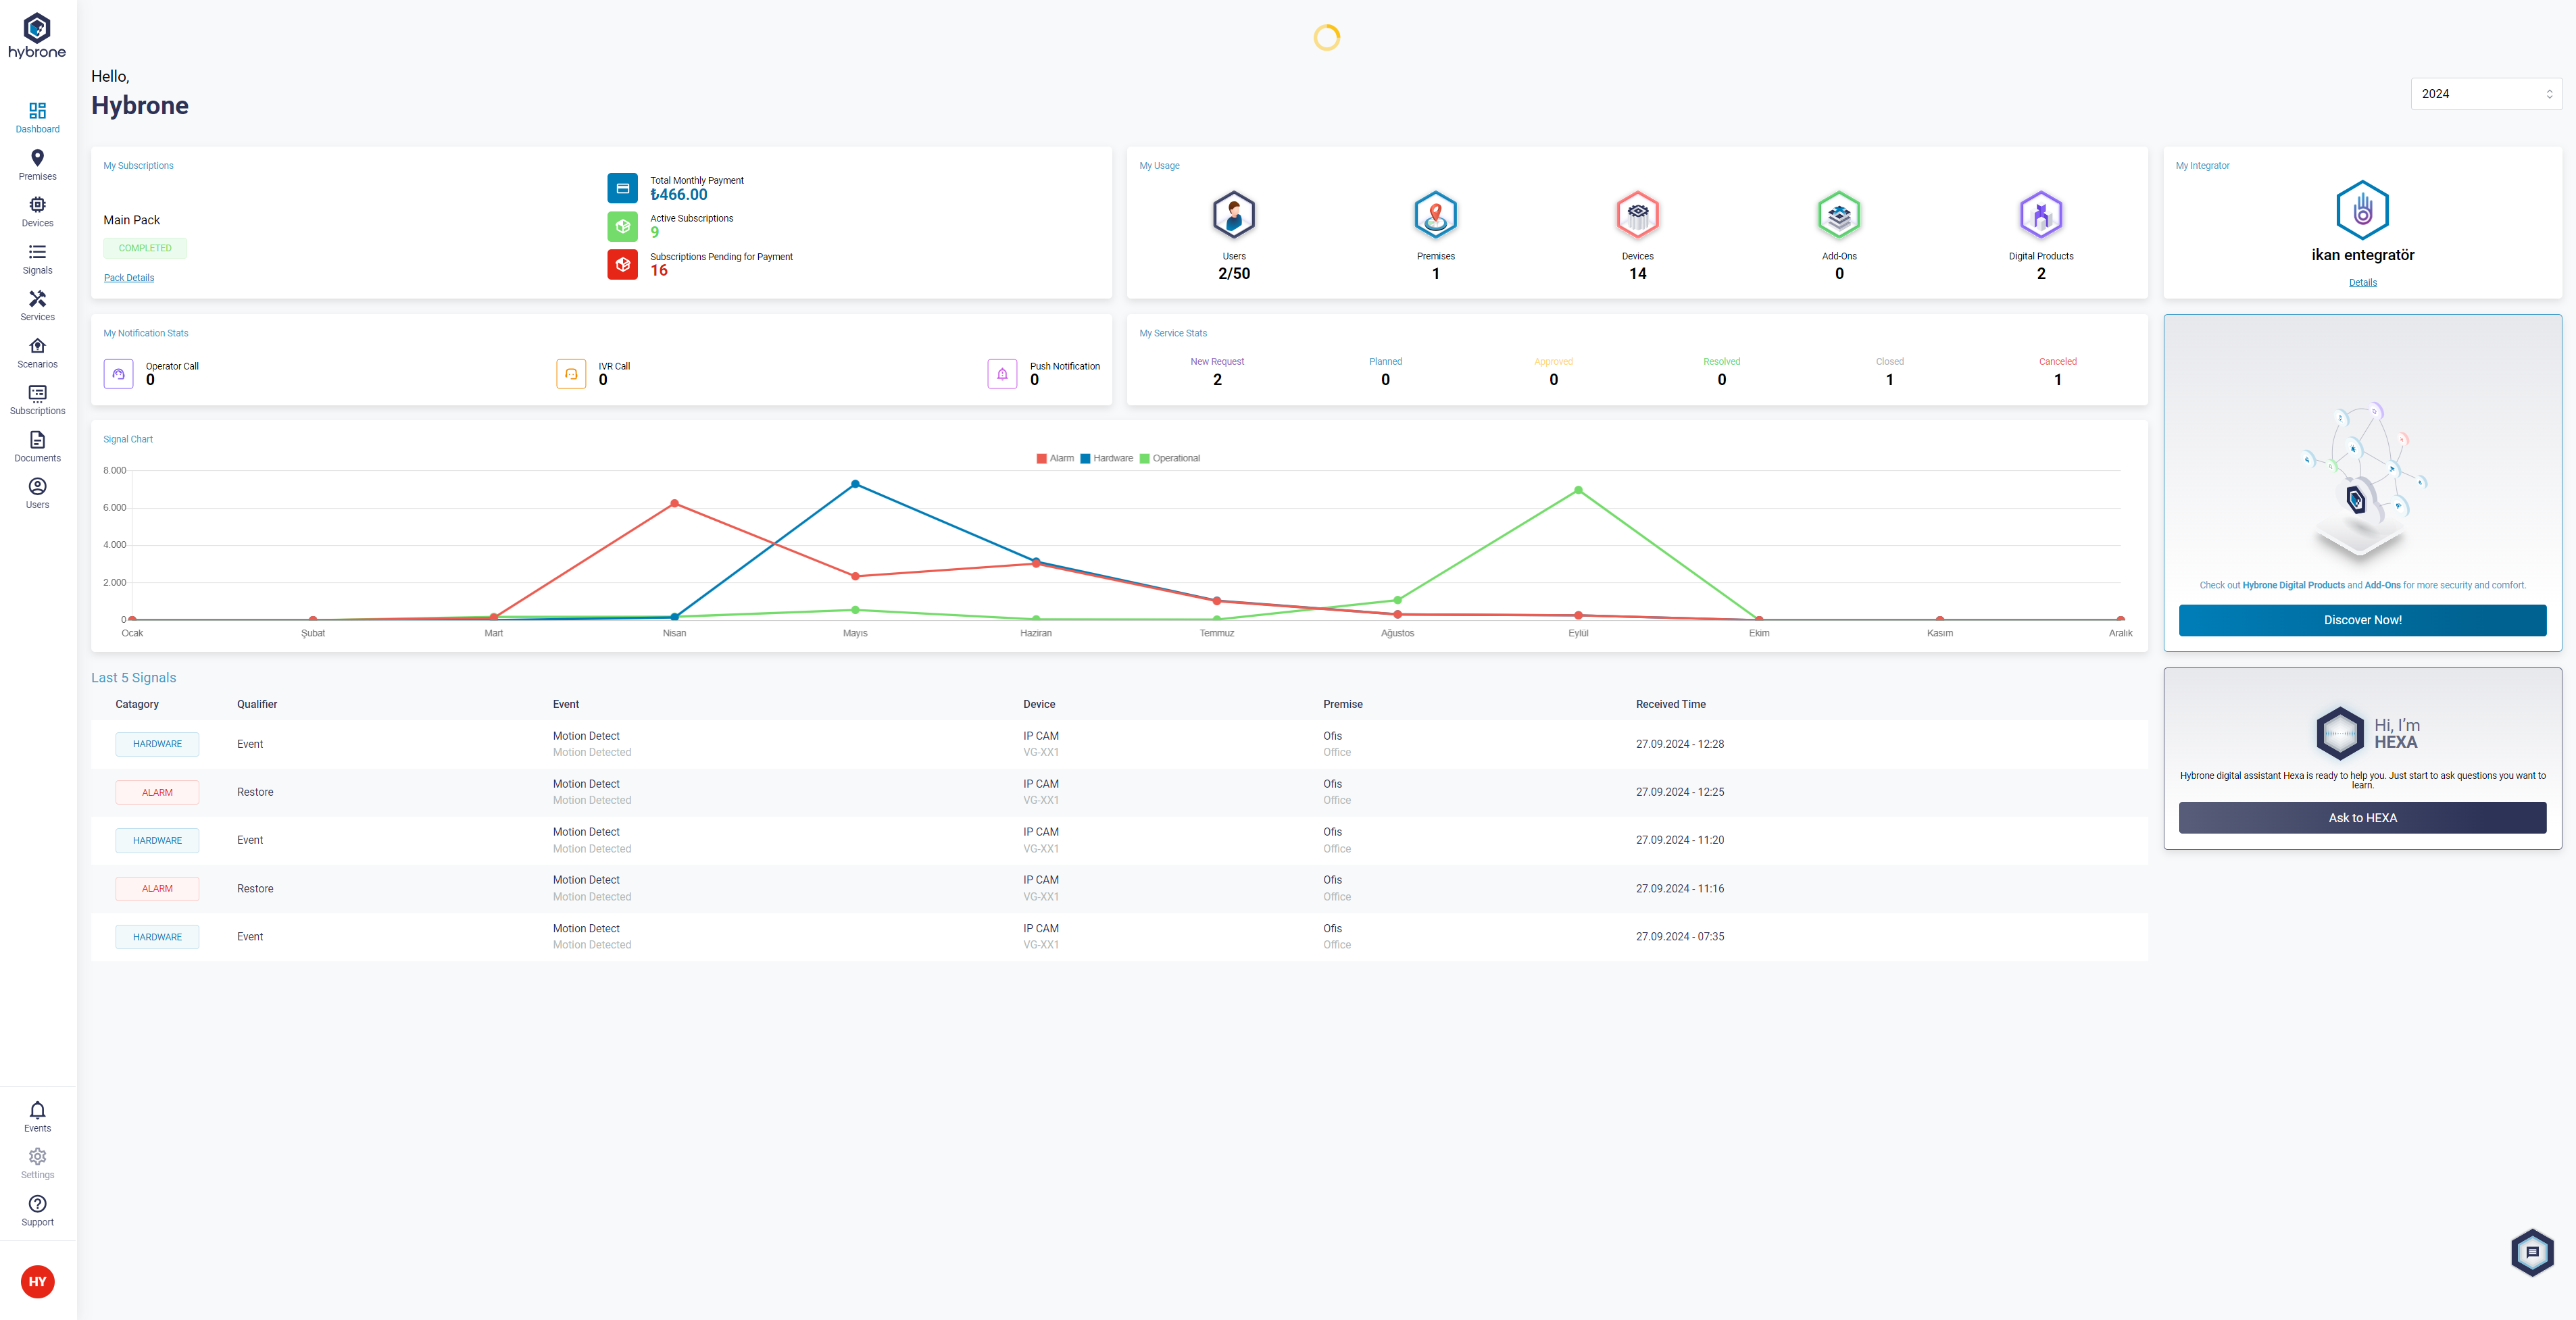
Task: Click the Ask to HEXA button
Action: (2362, 818)
